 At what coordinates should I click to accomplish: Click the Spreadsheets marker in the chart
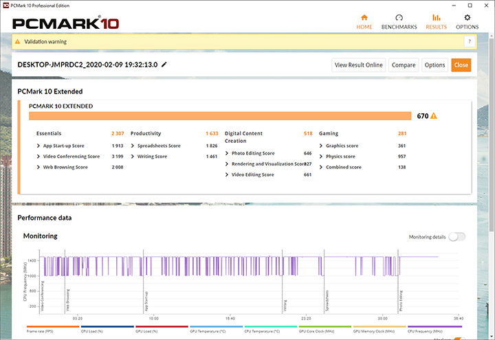coord(327,301)
